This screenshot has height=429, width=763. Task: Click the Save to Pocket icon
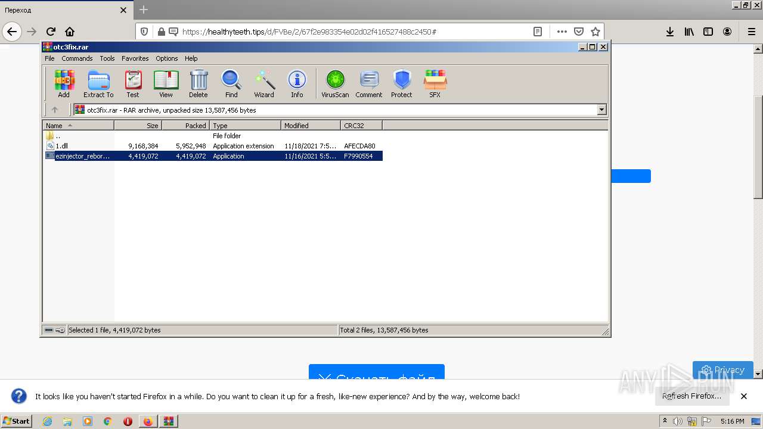pos(579,32)
